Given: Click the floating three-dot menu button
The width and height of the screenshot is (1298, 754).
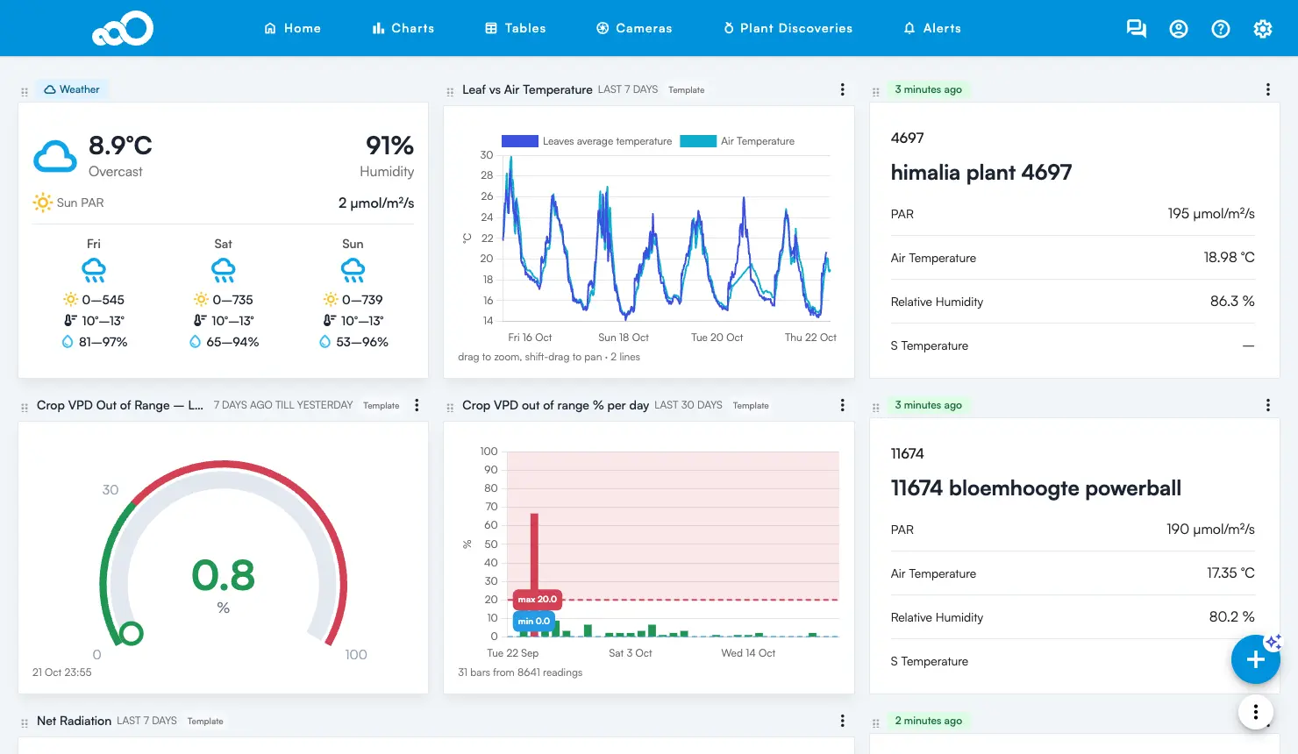Looking at the screenshot, I should tap(1255, 712).
